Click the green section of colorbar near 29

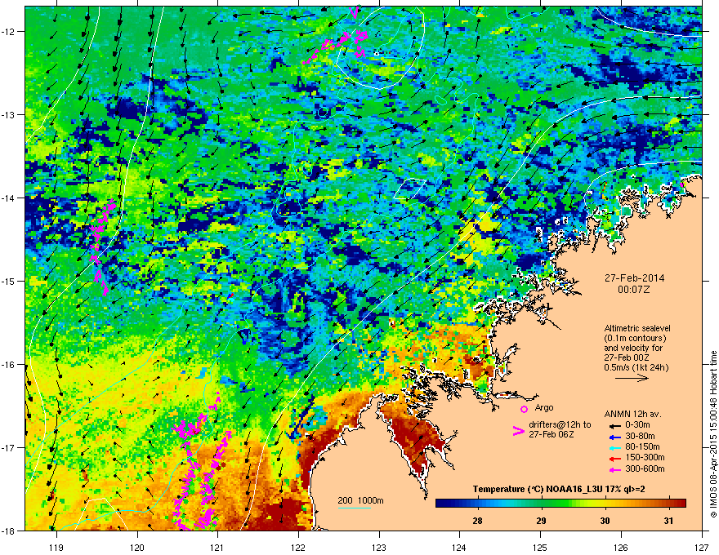[542, 504]
